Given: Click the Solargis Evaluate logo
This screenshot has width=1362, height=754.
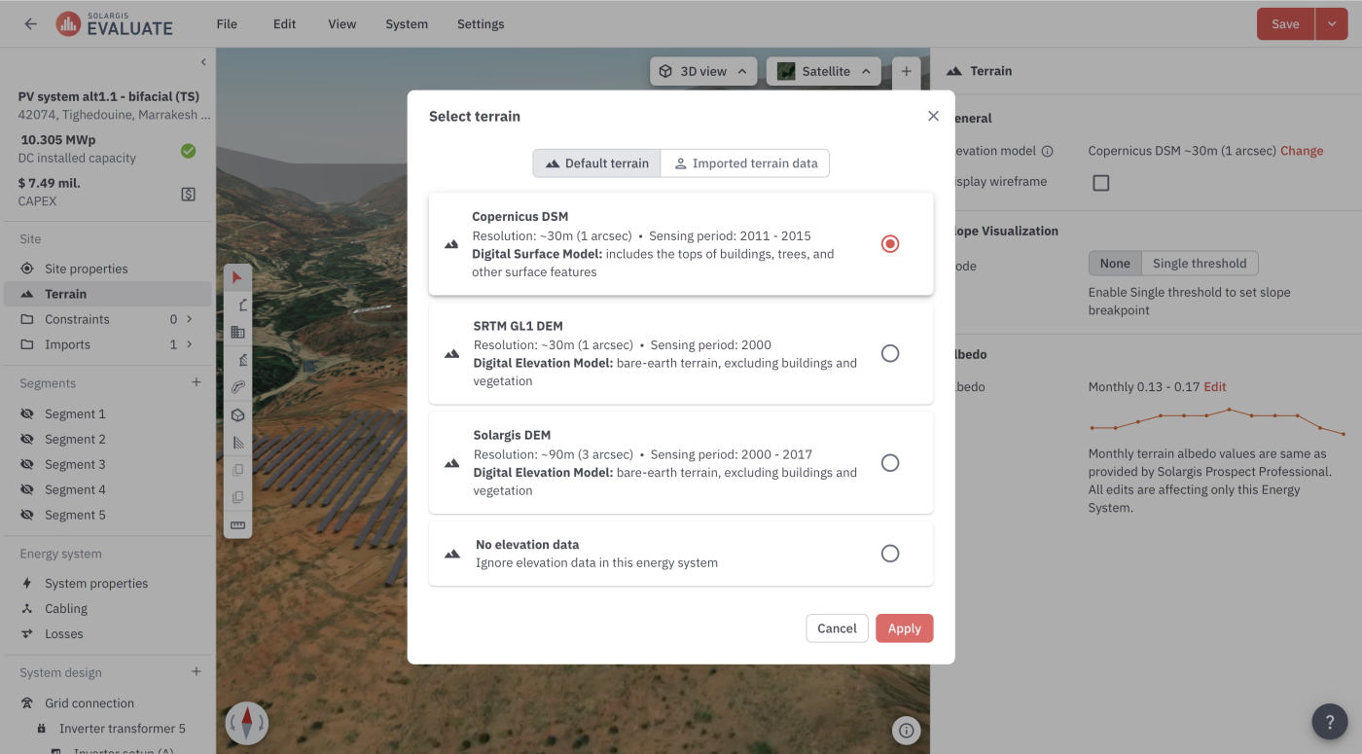Looking at the screenshot, I should coord(115,24).
